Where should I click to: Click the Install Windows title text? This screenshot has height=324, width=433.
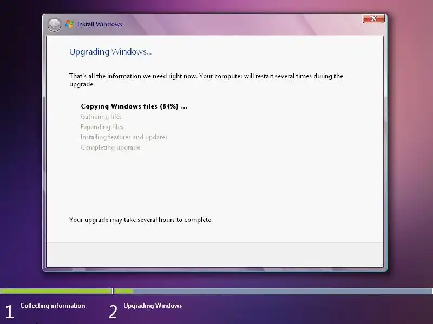point(100,24)
